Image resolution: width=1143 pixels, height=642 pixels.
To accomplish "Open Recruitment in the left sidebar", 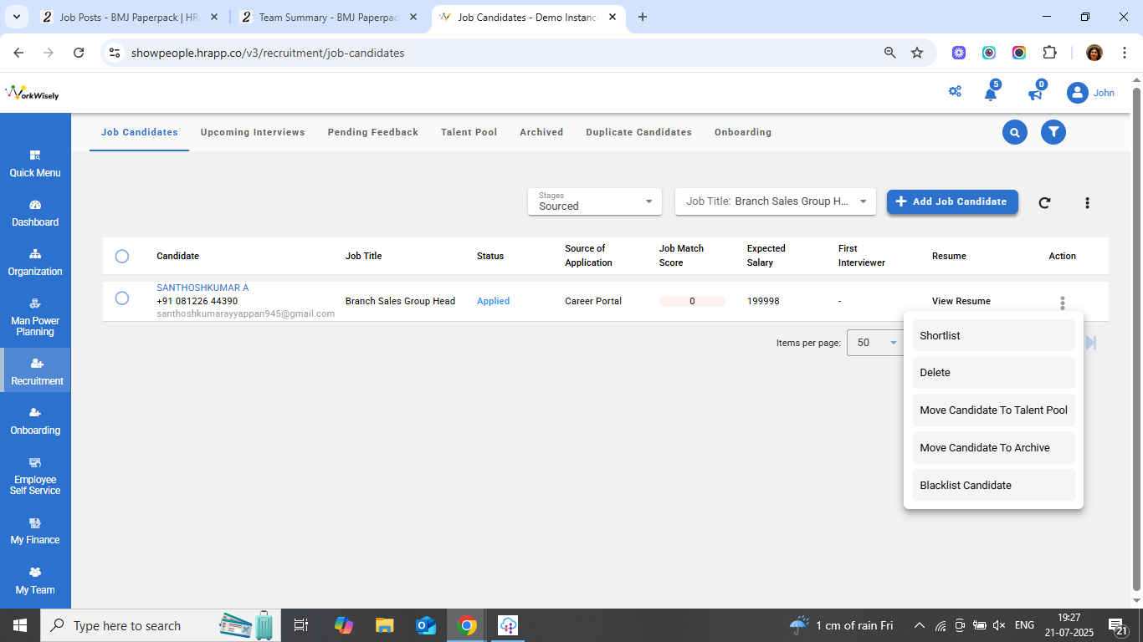I will (36, 371).
